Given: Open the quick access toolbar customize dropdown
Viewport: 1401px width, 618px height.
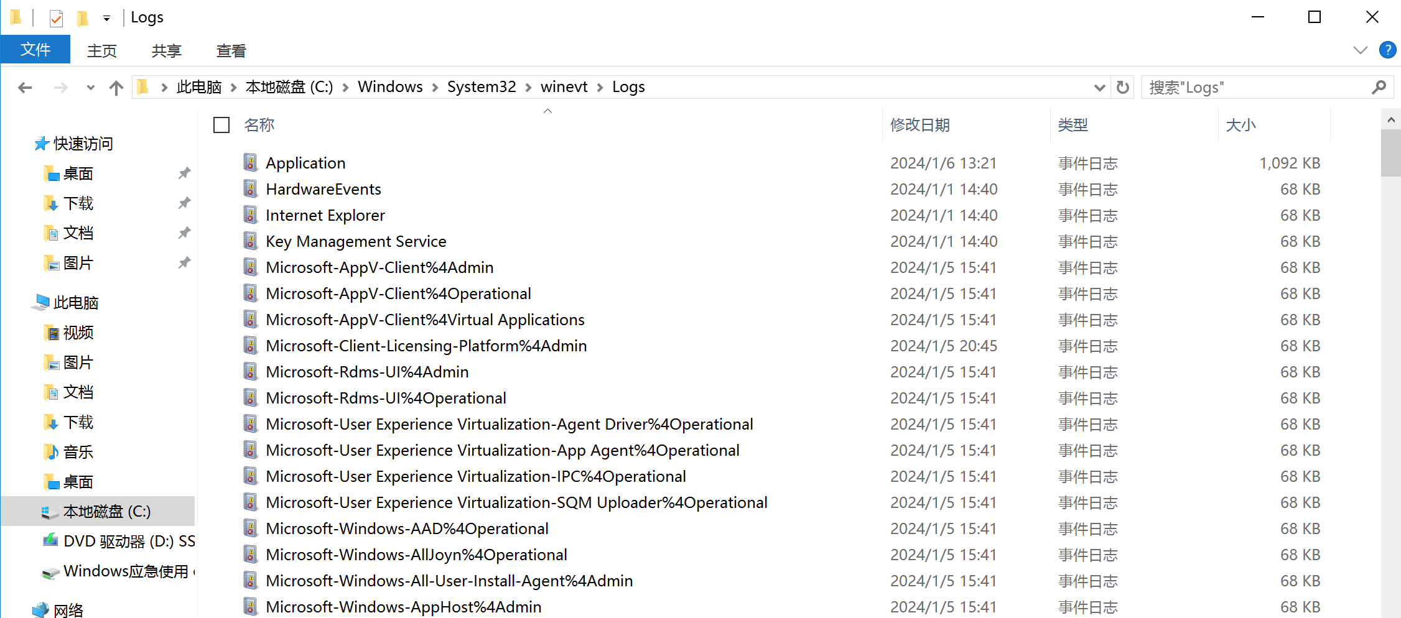Looking at the screenshot, I should (x=107, y=18).
